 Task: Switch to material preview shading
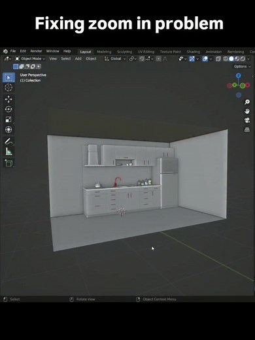(x=237, y=59)
